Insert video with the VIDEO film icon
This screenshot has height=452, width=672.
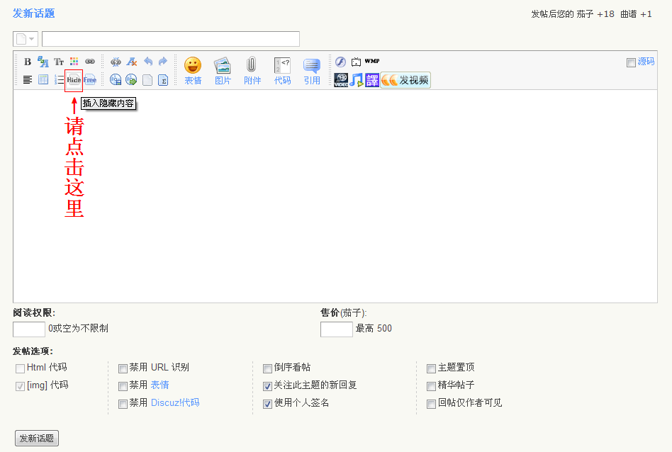(x=341, y=80)
